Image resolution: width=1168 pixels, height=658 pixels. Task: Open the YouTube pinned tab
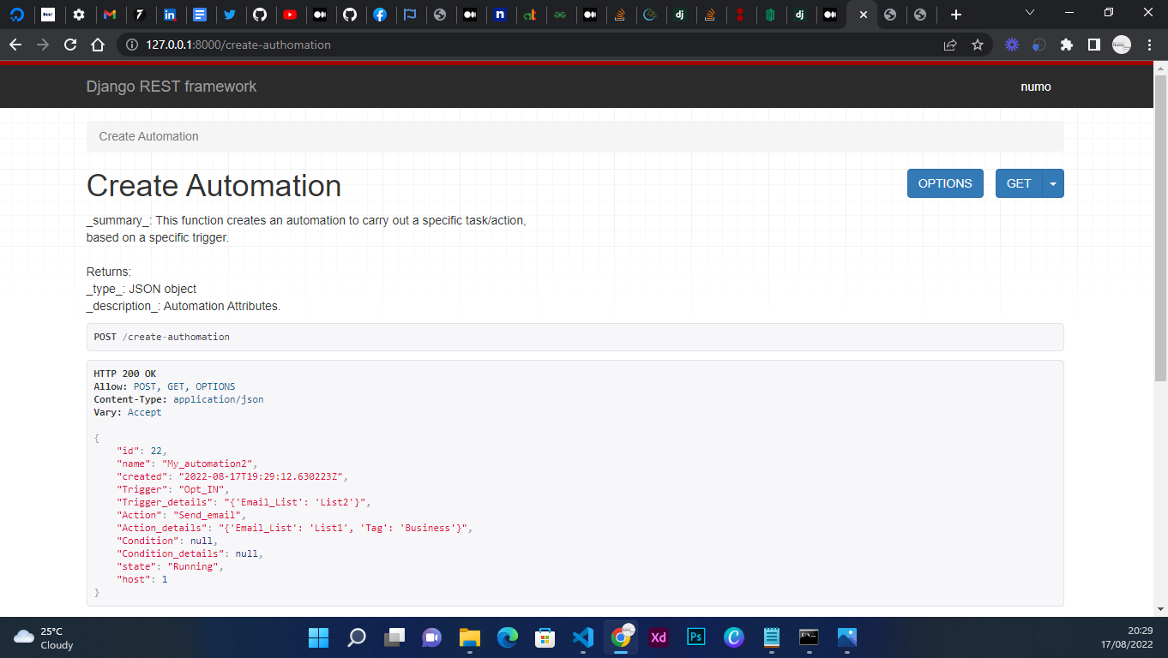pyautogui.click(x=291, y=14)
